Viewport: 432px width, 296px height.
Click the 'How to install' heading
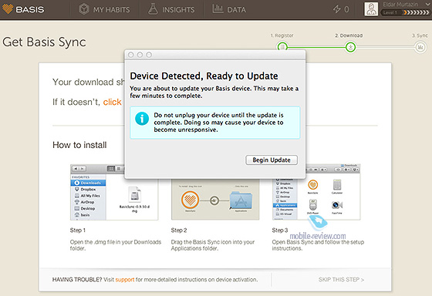click(79, 145)
